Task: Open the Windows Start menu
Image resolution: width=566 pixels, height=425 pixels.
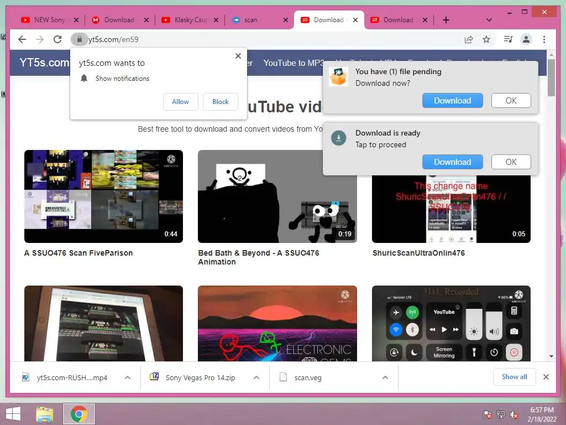Action: [x=13, y=414]
